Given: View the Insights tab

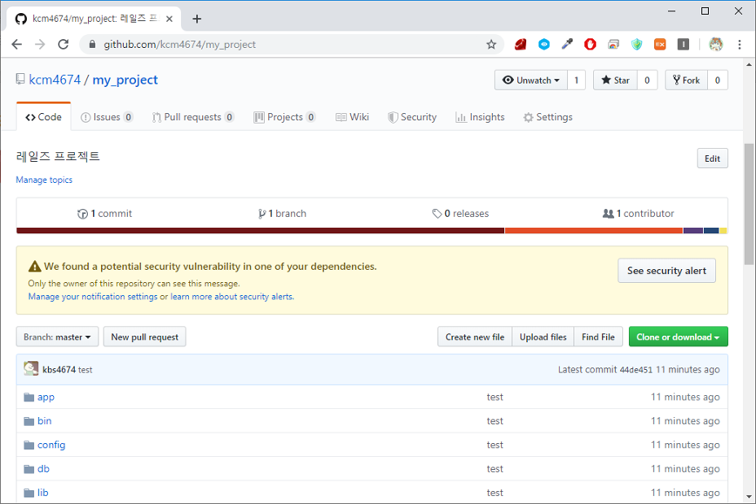Looking at the screenshot, I should [x=480, y=118].
